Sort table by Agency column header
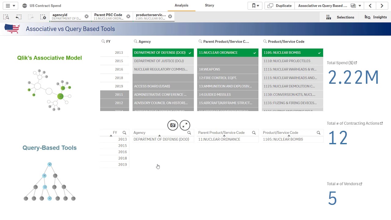Viewport: 391px width, 220px height. tap(139, 133)
